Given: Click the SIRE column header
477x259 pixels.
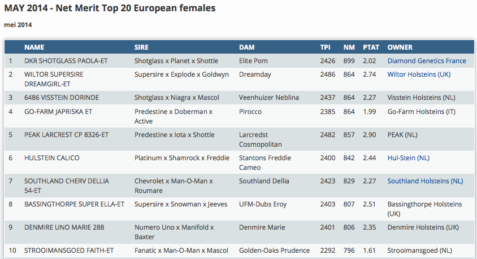Looking at the screenshot, I should (x=141, y=47).
